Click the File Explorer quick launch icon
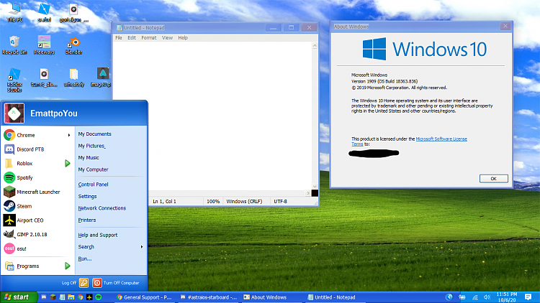The image size is (540, 303). 71,297
